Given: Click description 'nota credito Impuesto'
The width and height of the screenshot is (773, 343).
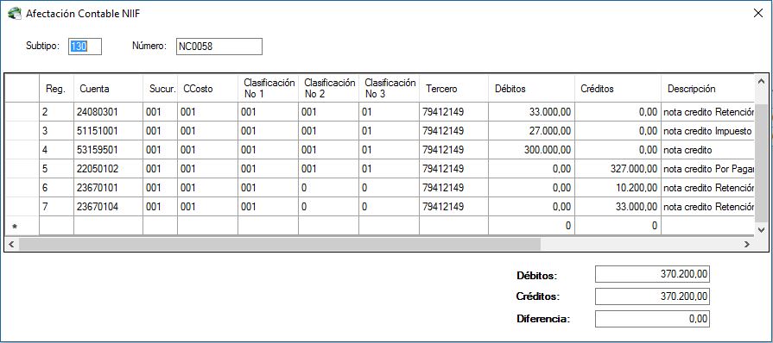Looking at the screenshot, I should click(707, 131).
